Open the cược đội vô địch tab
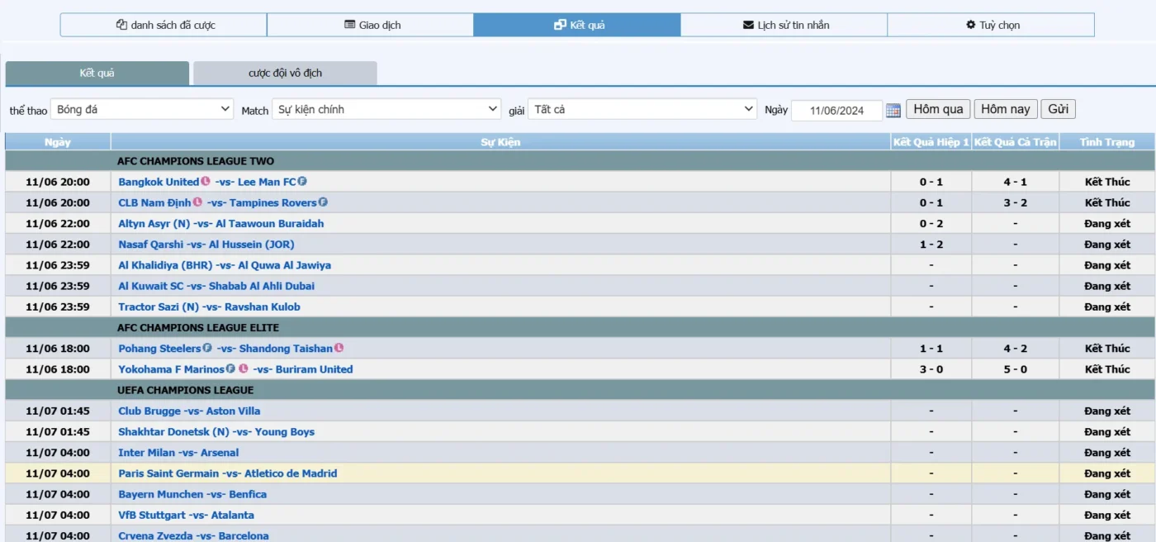 [285, 73]
